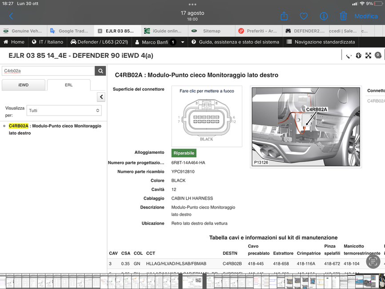385x289 pixels.
Task: Open the IT / Italiano language menu
Action: click(x=48, y=42)
